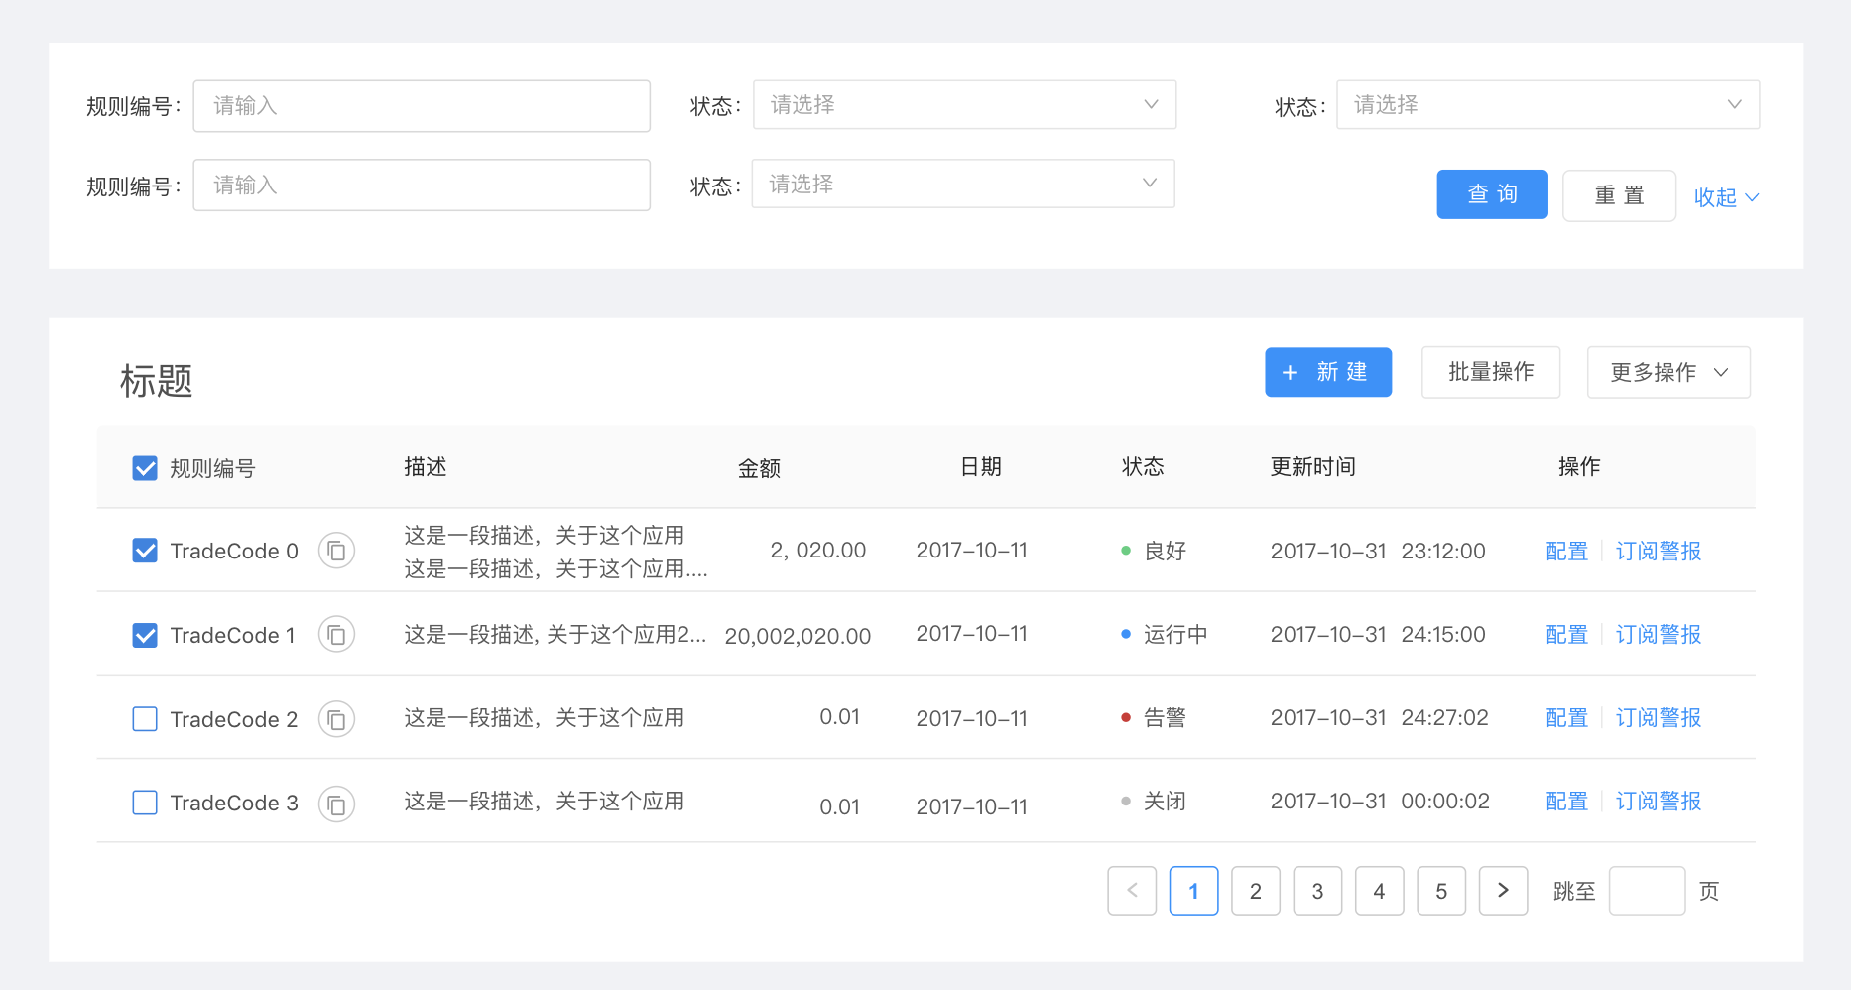Click the 重置 reset button
The image size is (1851, 990).
click(1619, 195)
